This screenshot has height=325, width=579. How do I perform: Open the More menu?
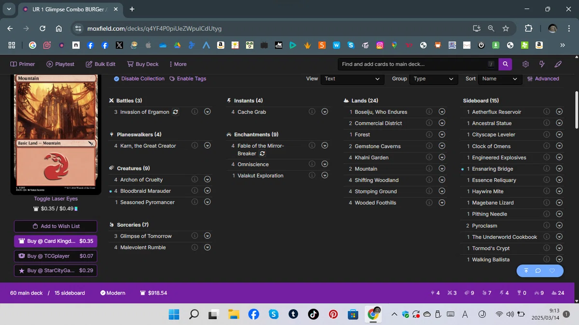178,64
